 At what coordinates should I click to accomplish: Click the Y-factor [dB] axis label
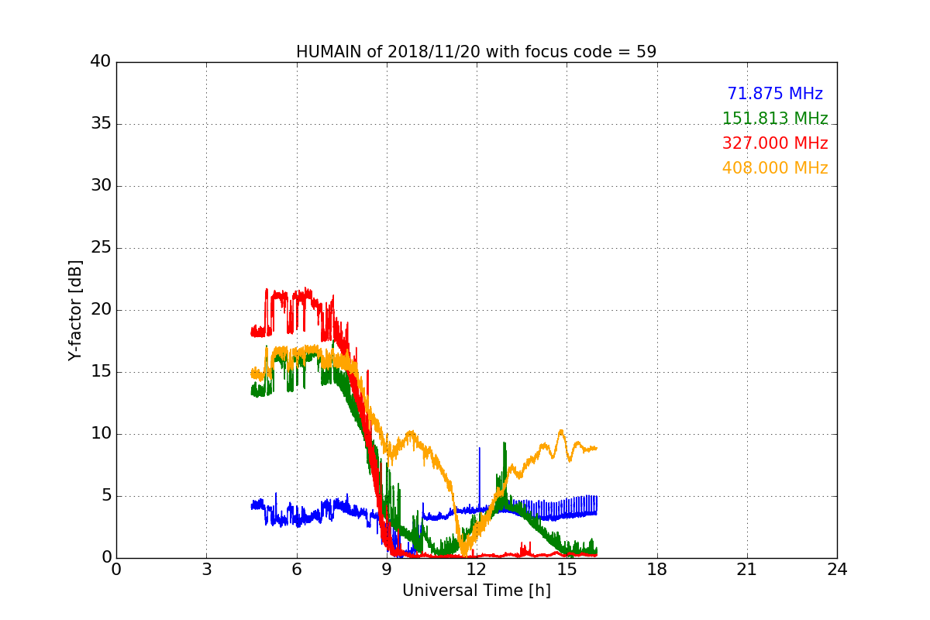coord(75,310)
